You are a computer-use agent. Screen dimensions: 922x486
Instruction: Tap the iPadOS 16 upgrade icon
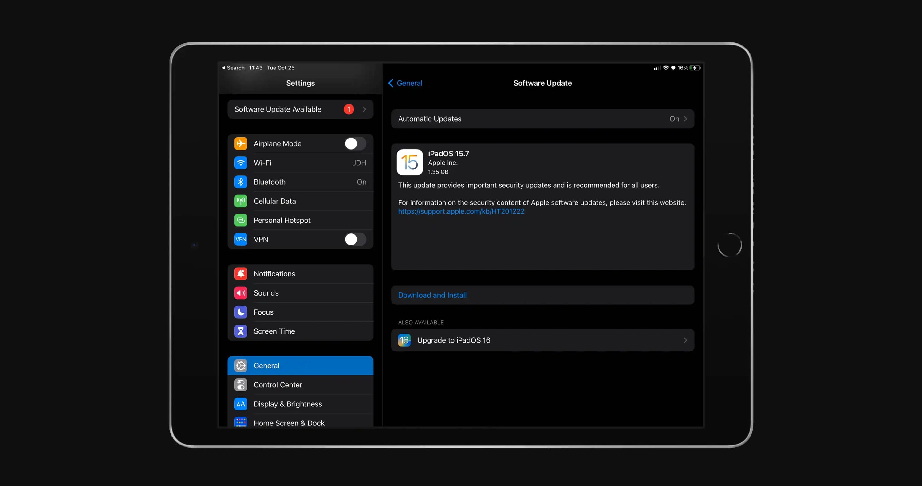(404, 340)
